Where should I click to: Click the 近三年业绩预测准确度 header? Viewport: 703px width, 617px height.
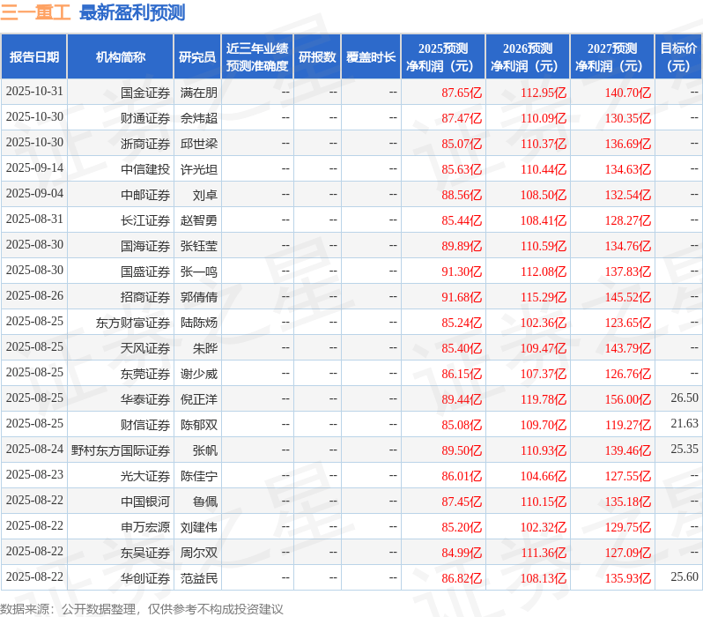coord(257,57)
